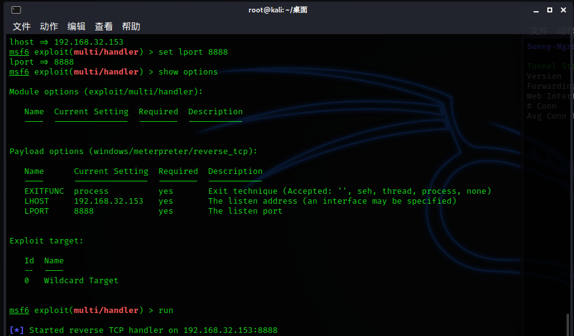Click 'The listen address' description text
The image size is (574, 336).
point(332,201)
